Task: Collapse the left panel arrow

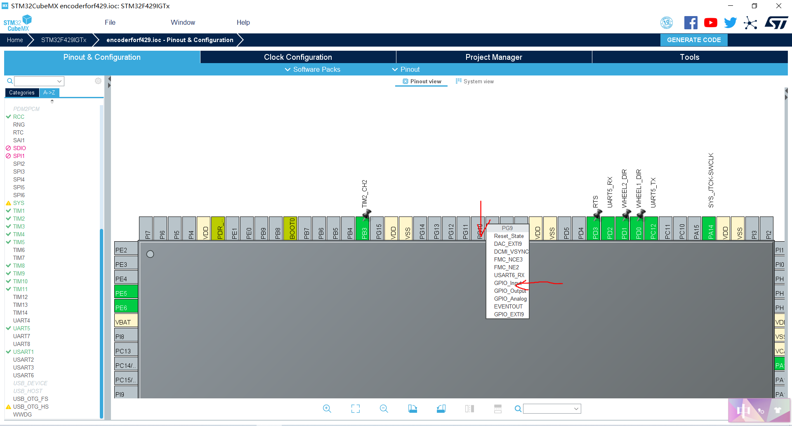Action: click(x=109, y=78)
